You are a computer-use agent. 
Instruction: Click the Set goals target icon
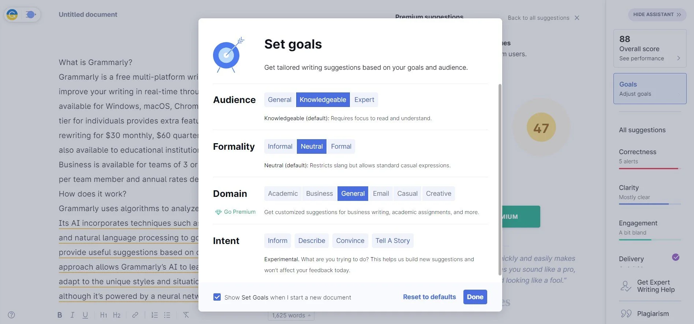(x=228, y=55)
